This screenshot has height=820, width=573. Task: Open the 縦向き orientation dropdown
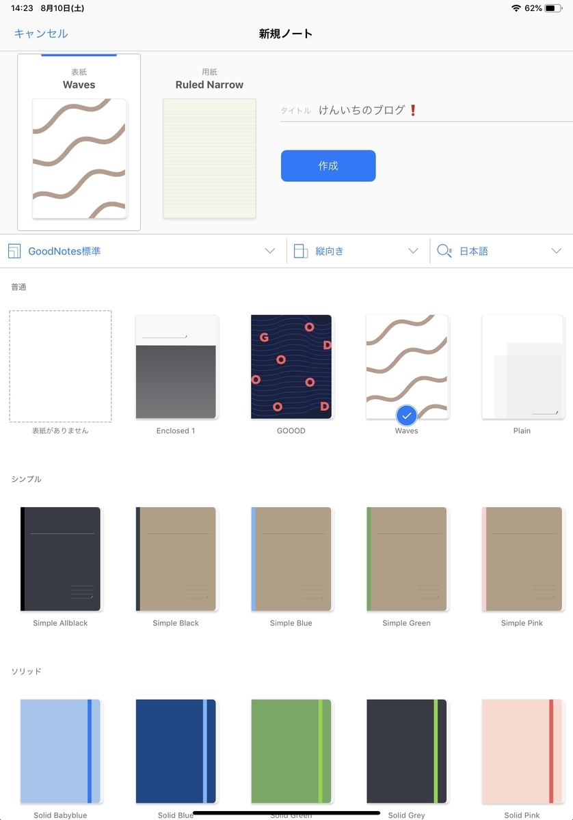click(x=357, y=251)
